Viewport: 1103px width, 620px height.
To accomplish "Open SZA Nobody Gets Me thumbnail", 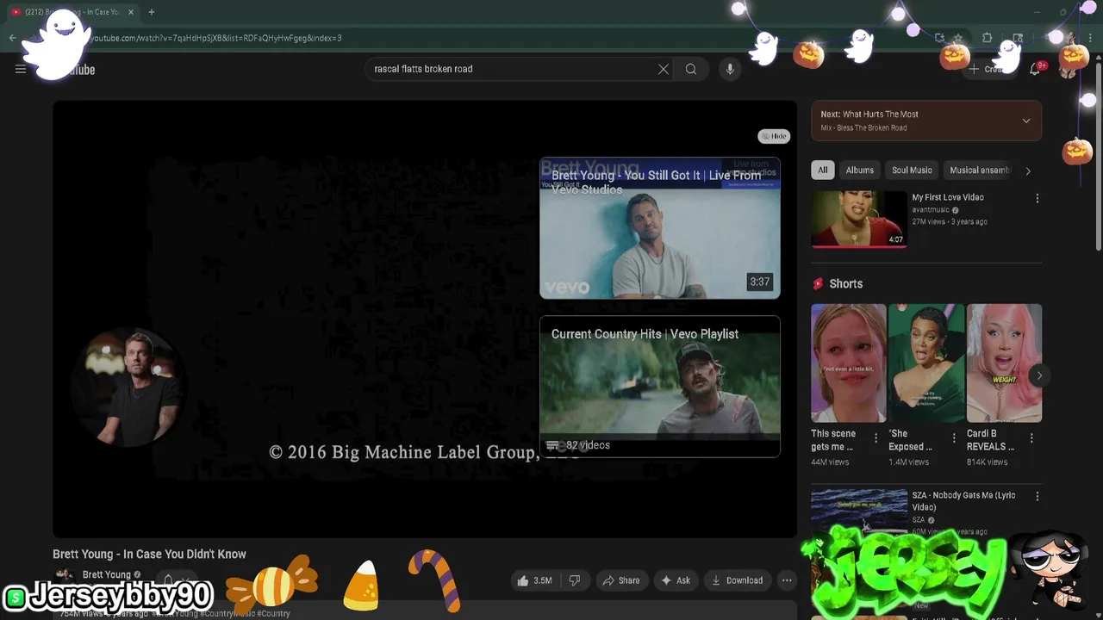I will pyautogui.click(x=859, y=512).
